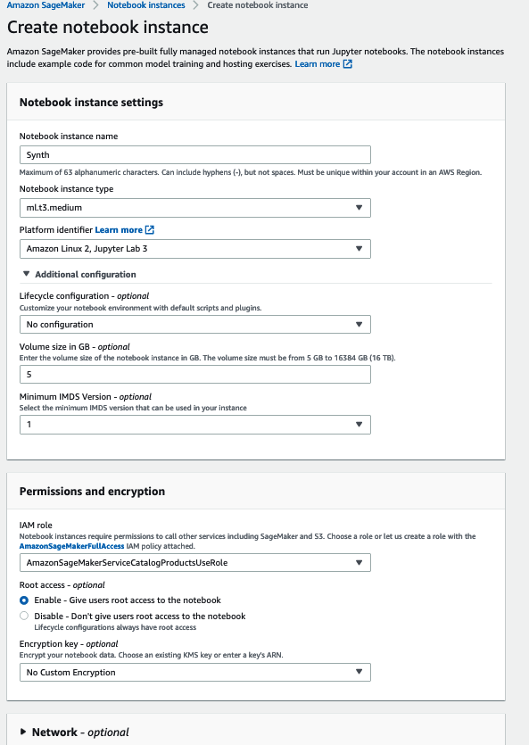529x745 pixels.
Task: Click the Encryption key dropdown arrow
Action: 359,672
